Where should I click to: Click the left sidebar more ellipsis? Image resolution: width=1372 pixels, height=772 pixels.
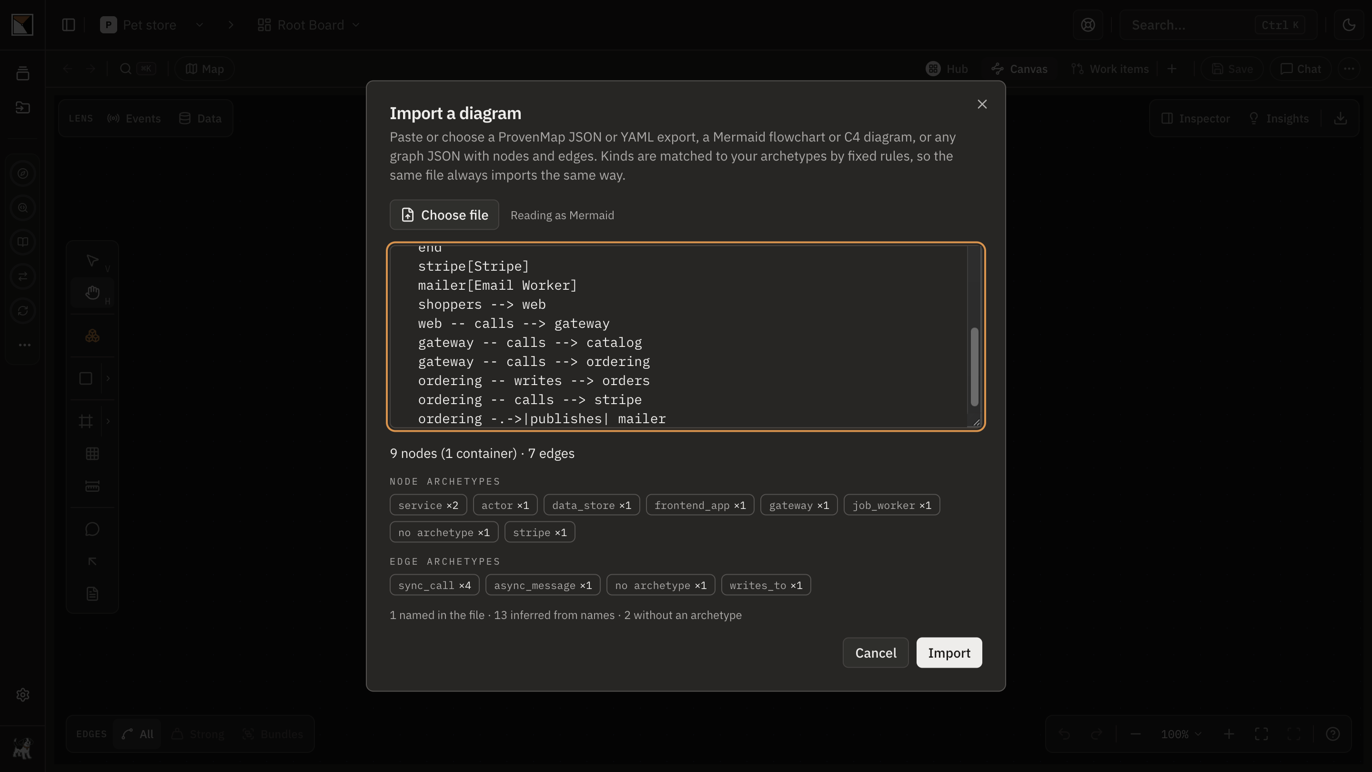[24, 345]
